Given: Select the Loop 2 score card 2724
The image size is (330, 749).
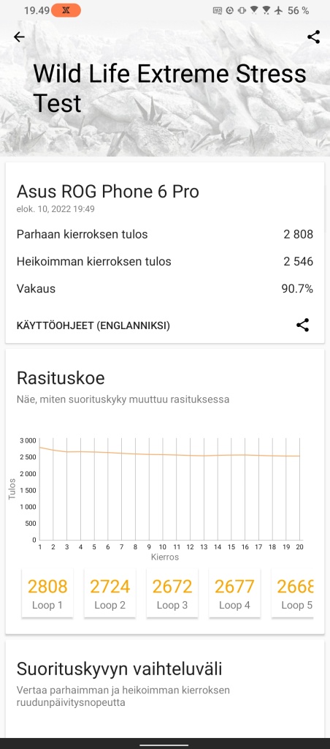Looking at the screenshot, I should (x=110, y=592).
